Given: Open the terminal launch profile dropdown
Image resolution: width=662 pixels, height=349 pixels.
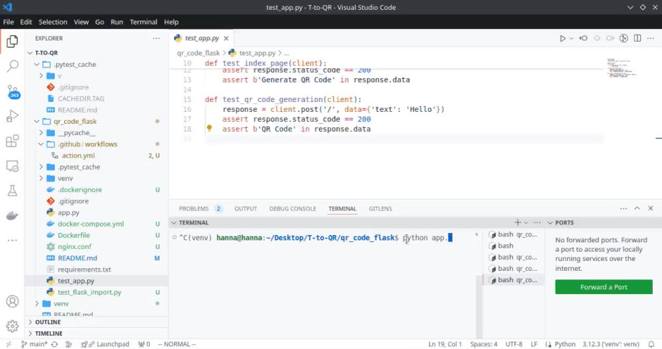Looking at the screenshot, I should pyautogui.click(x=526, y=223).
